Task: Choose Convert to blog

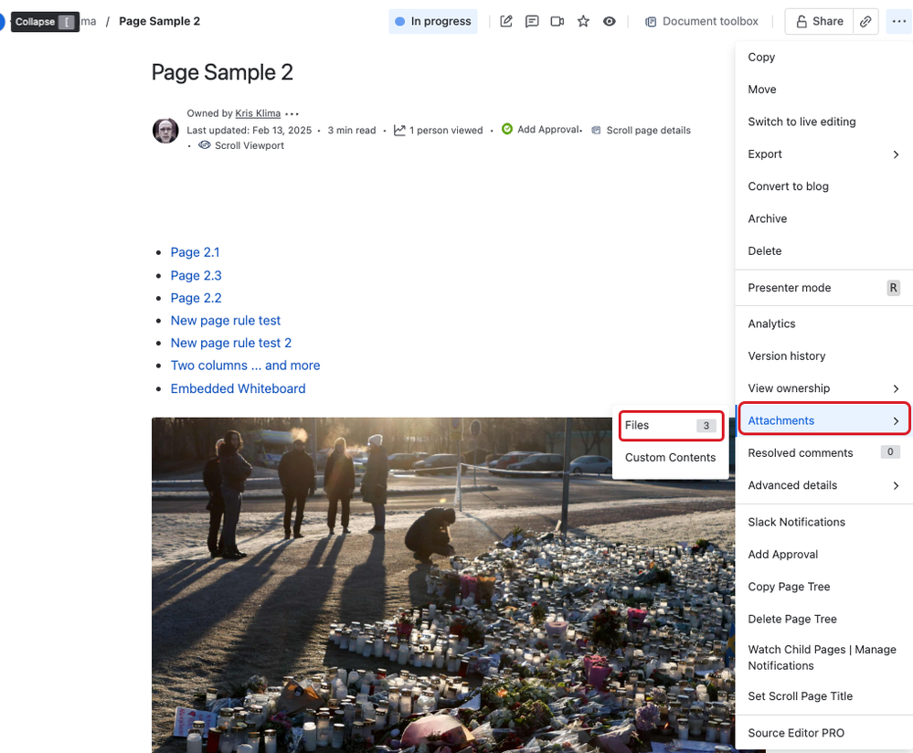Action: [x=823, y=186]
